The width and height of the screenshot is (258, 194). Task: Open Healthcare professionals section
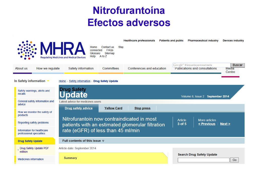[139, 41]
